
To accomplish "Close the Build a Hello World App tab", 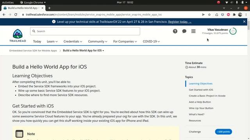I will point(43,8).
